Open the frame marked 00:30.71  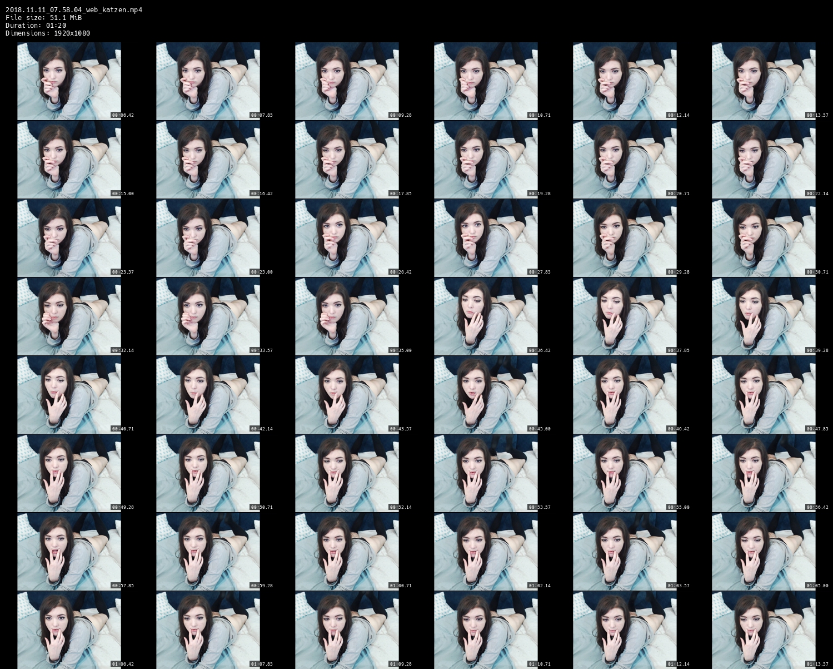pyautogui.click(x=764, y=238)
